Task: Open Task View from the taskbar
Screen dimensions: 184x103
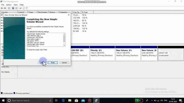Action: tap(56, 100)
